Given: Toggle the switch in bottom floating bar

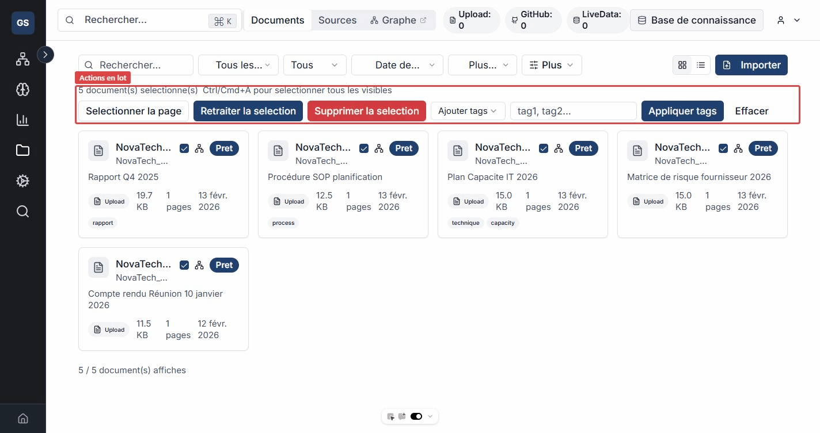Looking at the screenshot, I should pyautogui.click(x=416, y=416).
